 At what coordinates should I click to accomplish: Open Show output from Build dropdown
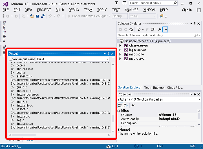[108, 59]
